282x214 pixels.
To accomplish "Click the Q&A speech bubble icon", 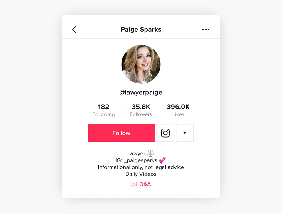I will coord(134,184).
